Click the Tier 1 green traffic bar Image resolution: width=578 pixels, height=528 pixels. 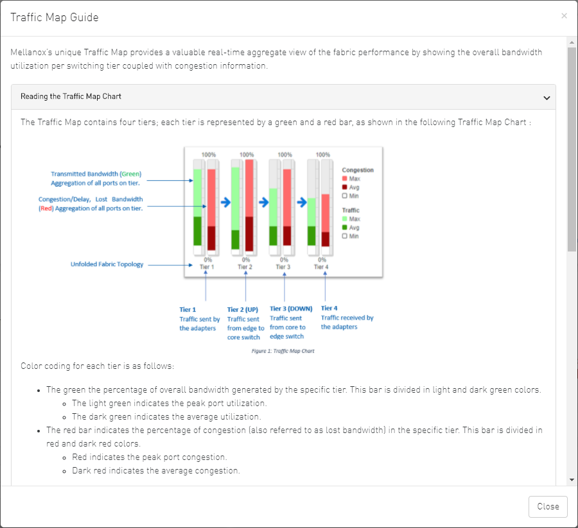[x=197, y=205]
